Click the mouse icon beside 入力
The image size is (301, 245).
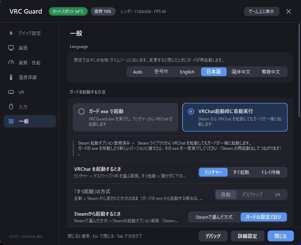point(11,106)
